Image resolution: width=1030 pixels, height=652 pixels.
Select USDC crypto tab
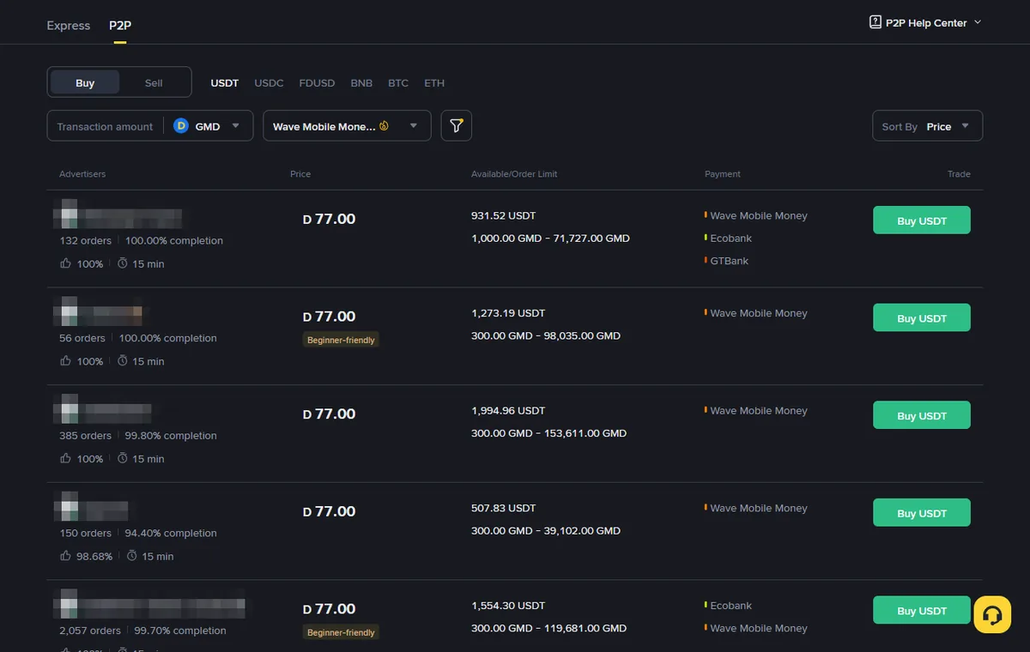[x=269, y=83]
